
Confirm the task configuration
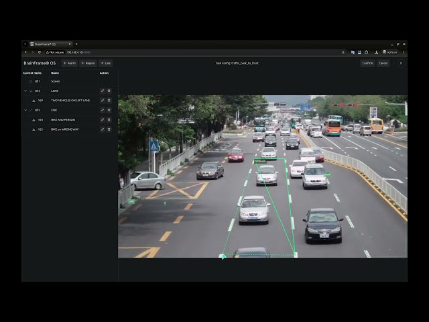(x=367, y=63)
